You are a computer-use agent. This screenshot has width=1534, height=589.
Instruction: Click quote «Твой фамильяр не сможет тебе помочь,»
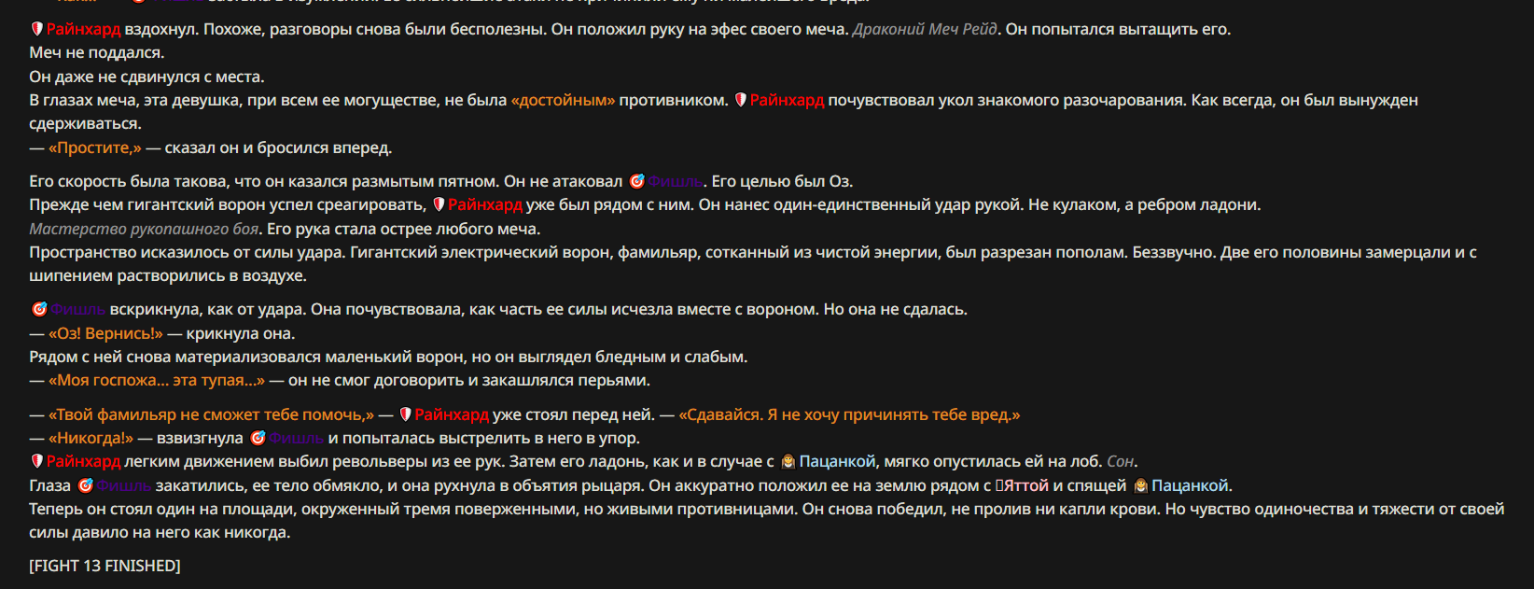212,414
